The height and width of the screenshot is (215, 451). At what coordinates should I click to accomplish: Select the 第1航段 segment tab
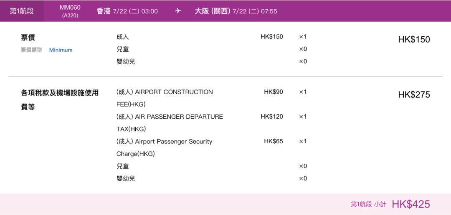pyautogui.click(x=22, y=11)
